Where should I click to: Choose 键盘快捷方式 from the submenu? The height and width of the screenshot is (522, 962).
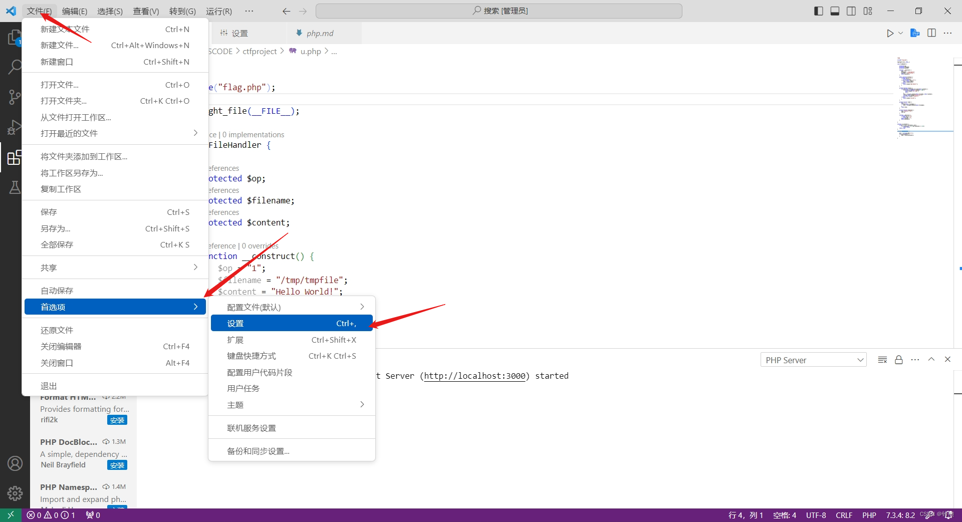[292, 356]
